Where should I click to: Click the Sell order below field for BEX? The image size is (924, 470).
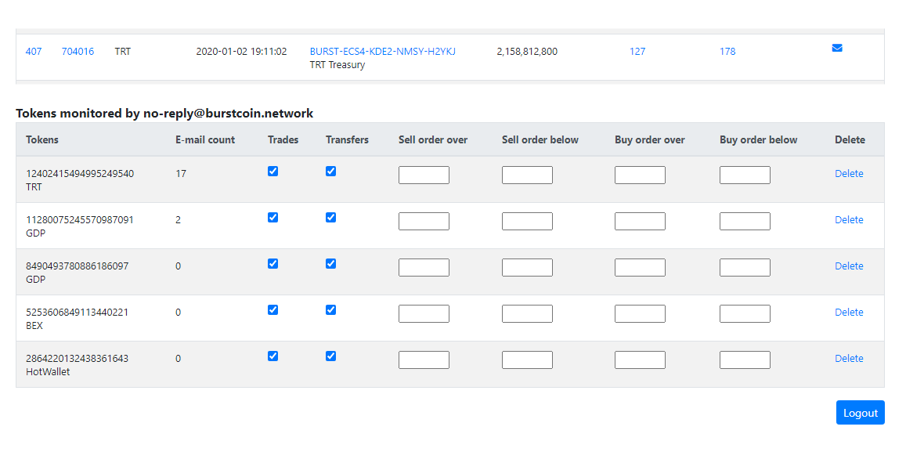527,313
